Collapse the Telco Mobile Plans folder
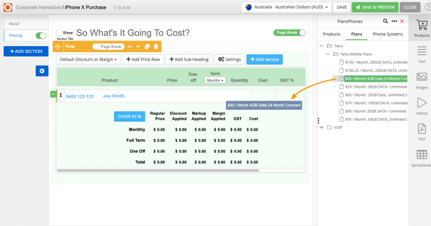The width and height of the screenshot is (431, 226). (328, 54)
